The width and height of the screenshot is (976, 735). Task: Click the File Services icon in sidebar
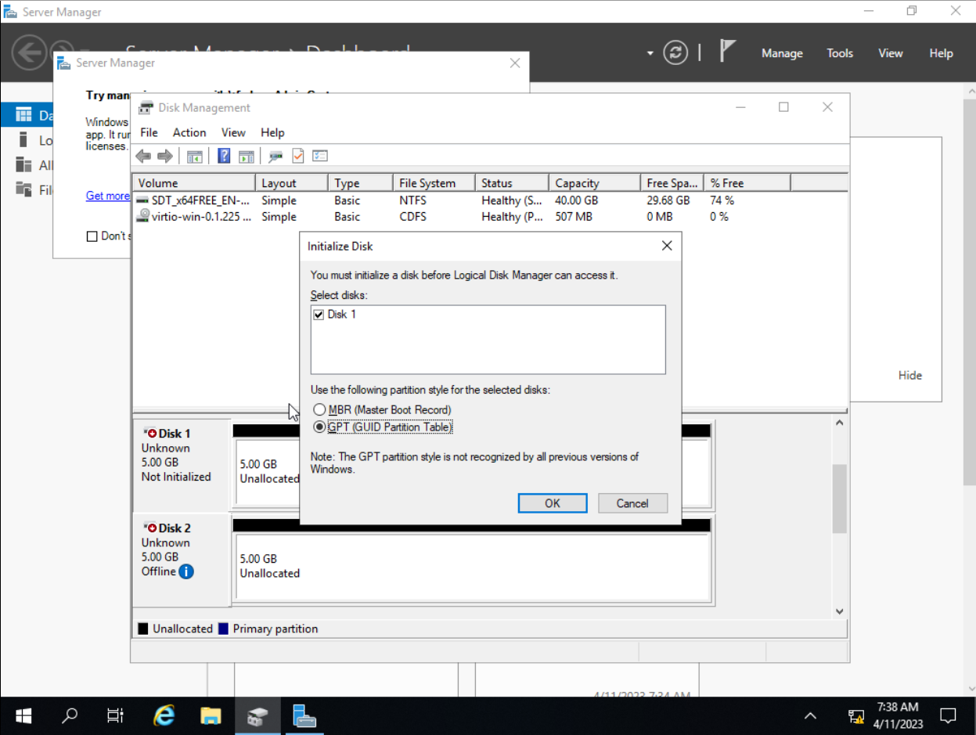(23, 189)
